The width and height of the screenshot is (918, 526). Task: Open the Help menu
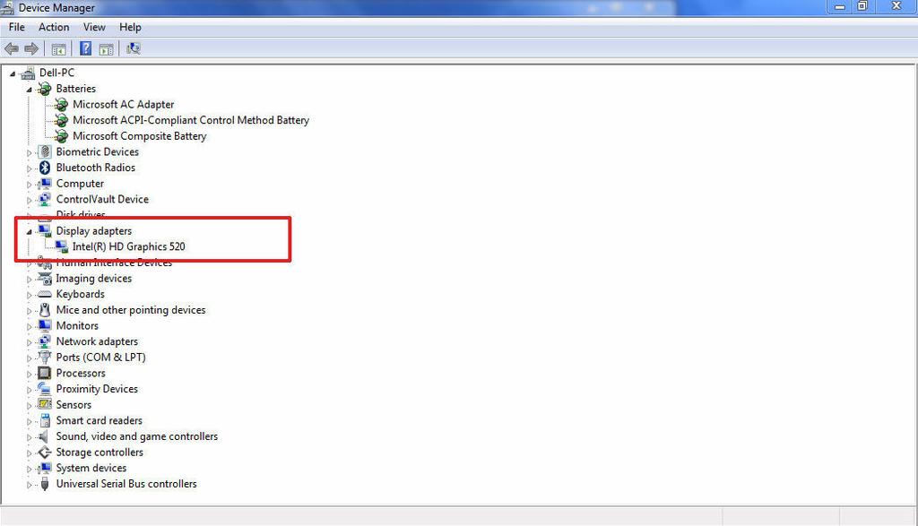click(x=130, y=28)
